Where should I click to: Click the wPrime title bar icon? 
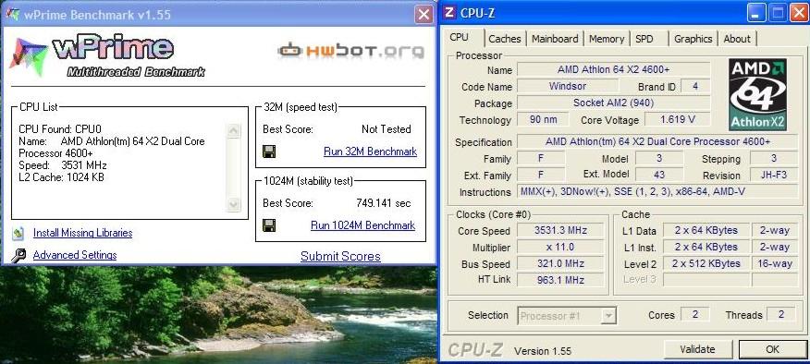tap(12, 14)
